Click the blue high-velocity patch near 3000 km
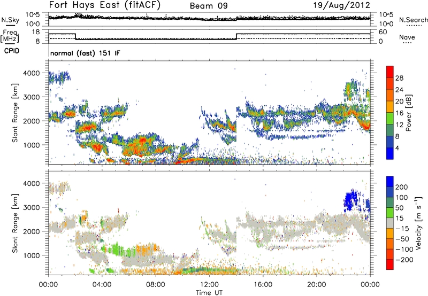The width and height of the screenshot is (428, 296). click(x=350, y=200)
